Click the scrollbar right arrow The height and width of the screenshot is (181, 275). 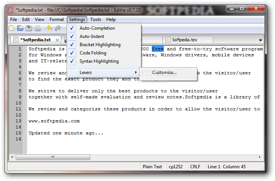pos(260,157)
